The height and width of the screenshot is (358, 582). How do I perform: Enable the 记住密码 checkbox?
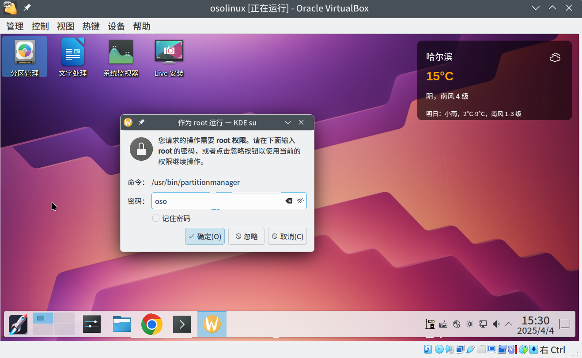(x=155, y=218)
